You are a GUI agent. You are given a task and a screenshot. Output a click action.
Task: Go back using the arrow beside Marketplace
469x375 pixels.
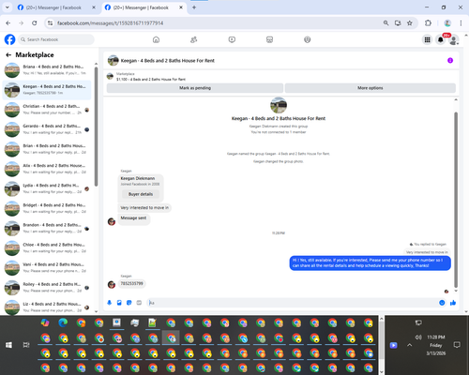pyautogui.click(x=8, y=55)
